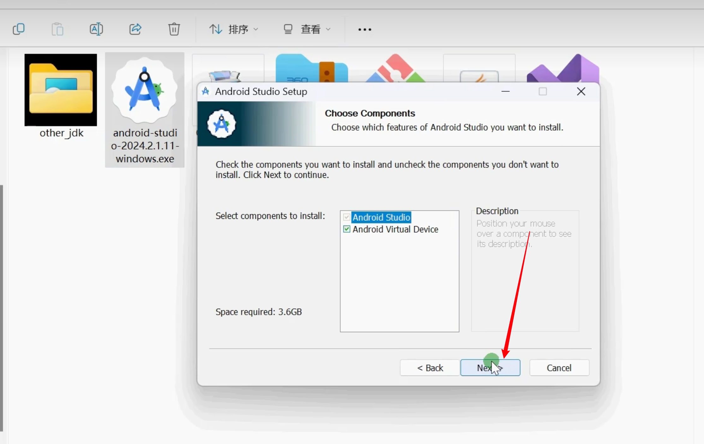
Task: Toggle the Android Virtual Device checkbox
Action: tap(347, 229)
